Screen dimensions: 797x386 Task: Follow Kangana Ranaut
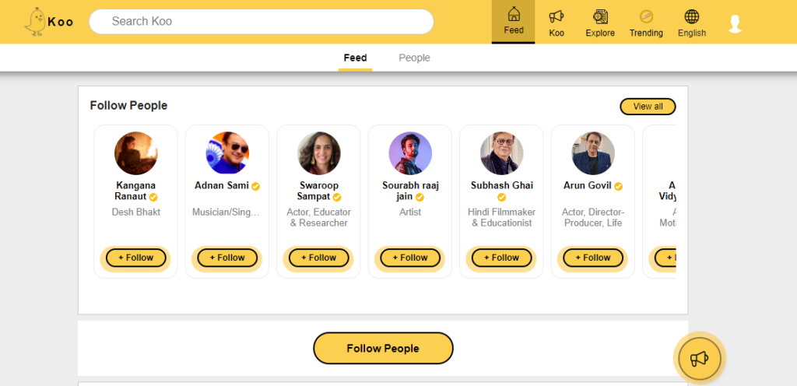tap(135, 258)
